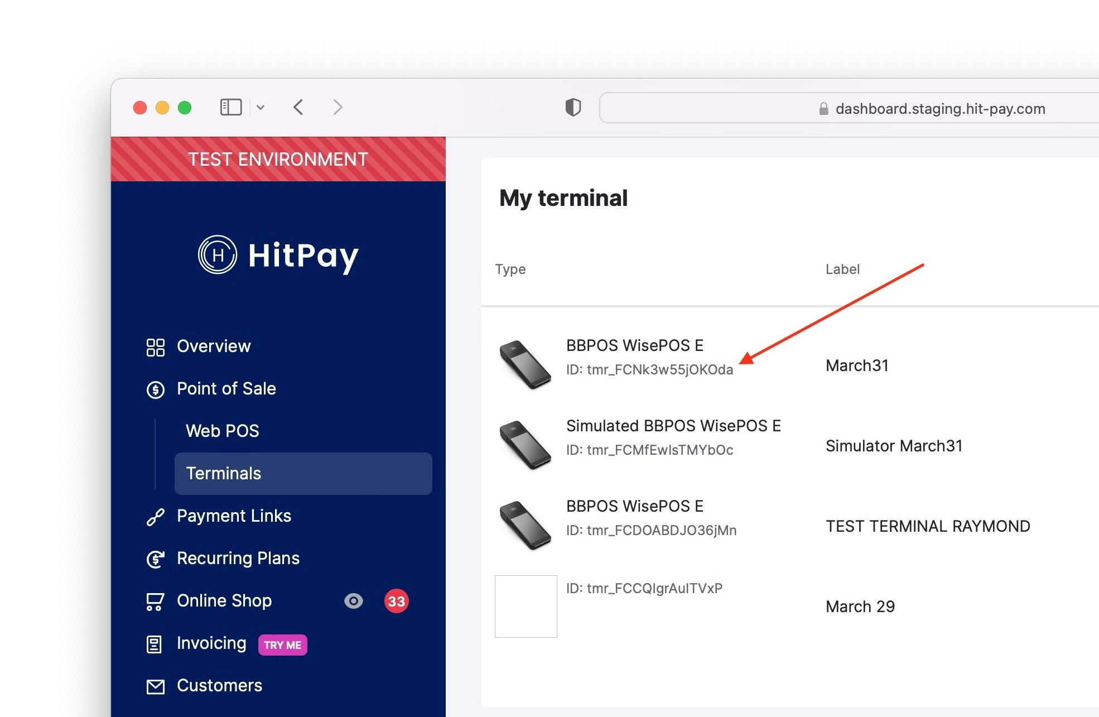Click the March 29 label cell
Image resolution: width=1099 pixels, height=717 pixels.
[860, 607]
